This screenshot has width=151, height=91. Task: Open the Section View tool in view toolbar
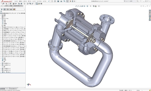tap(82, 6)
